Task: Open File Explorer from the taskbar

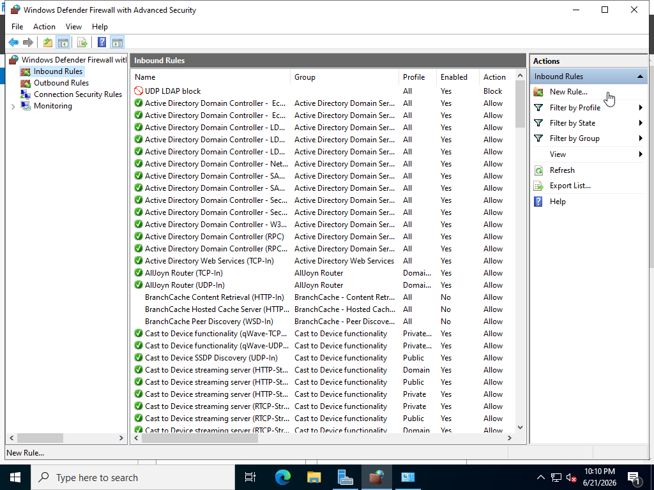Action: (314, 477)
